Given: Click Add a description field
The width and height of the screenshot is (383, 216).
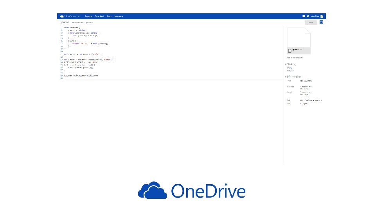Looking at the screenshot, I should click(x=295, y=58).
